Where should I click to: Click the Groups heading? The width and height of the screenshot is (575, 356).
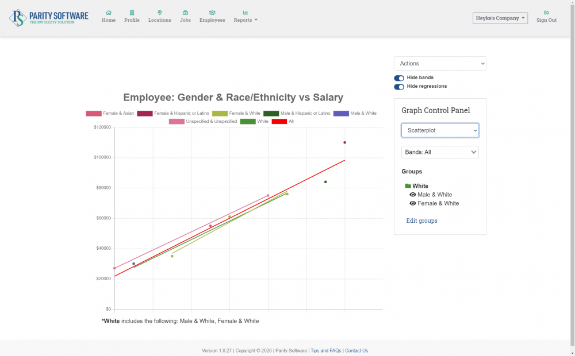click(x=412, y=172)
